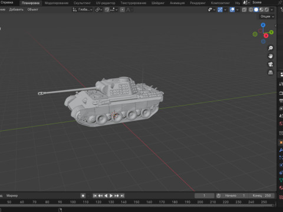The image size is (283, 212).
Task: Click the Конец end frame field
Action: click(261, 196)
